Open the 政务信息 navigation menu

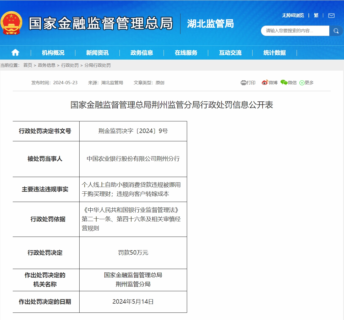tap(142, 53)
